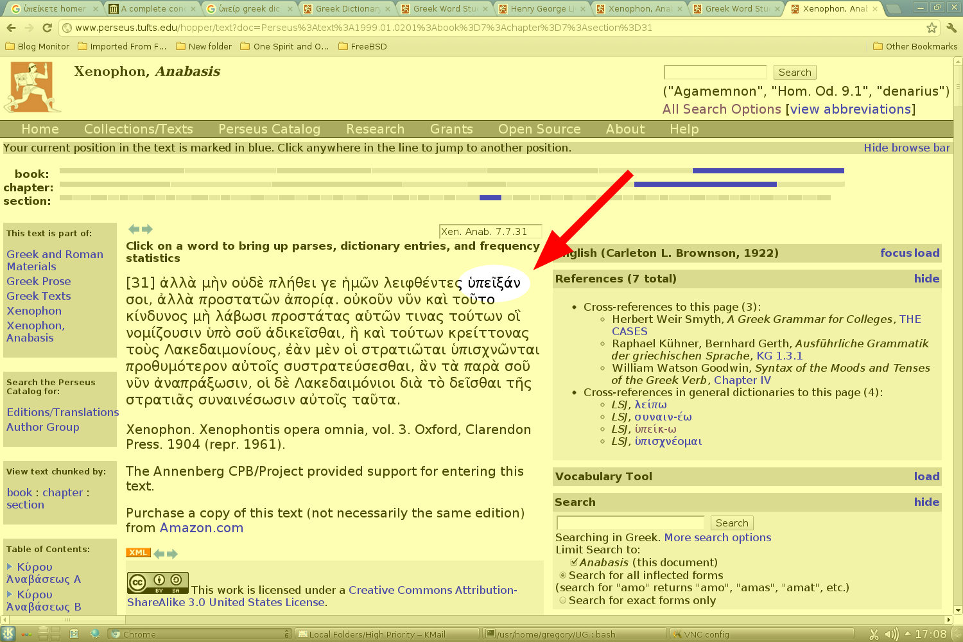963x642 pixels.
Task: Click the volume speaker tray icon
Action: pos(891,634)
